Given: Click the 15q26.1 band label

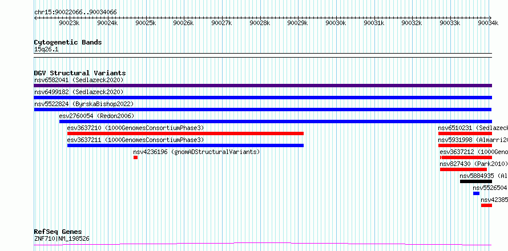Looking at the screenshot, I should 46,50.
